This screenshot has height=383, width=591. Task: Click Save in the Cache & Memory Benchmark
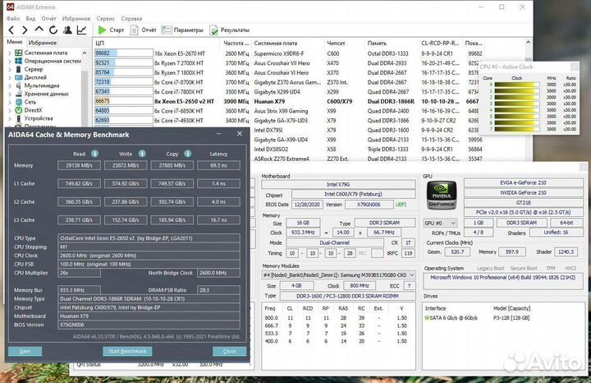(x=25, y=351)
